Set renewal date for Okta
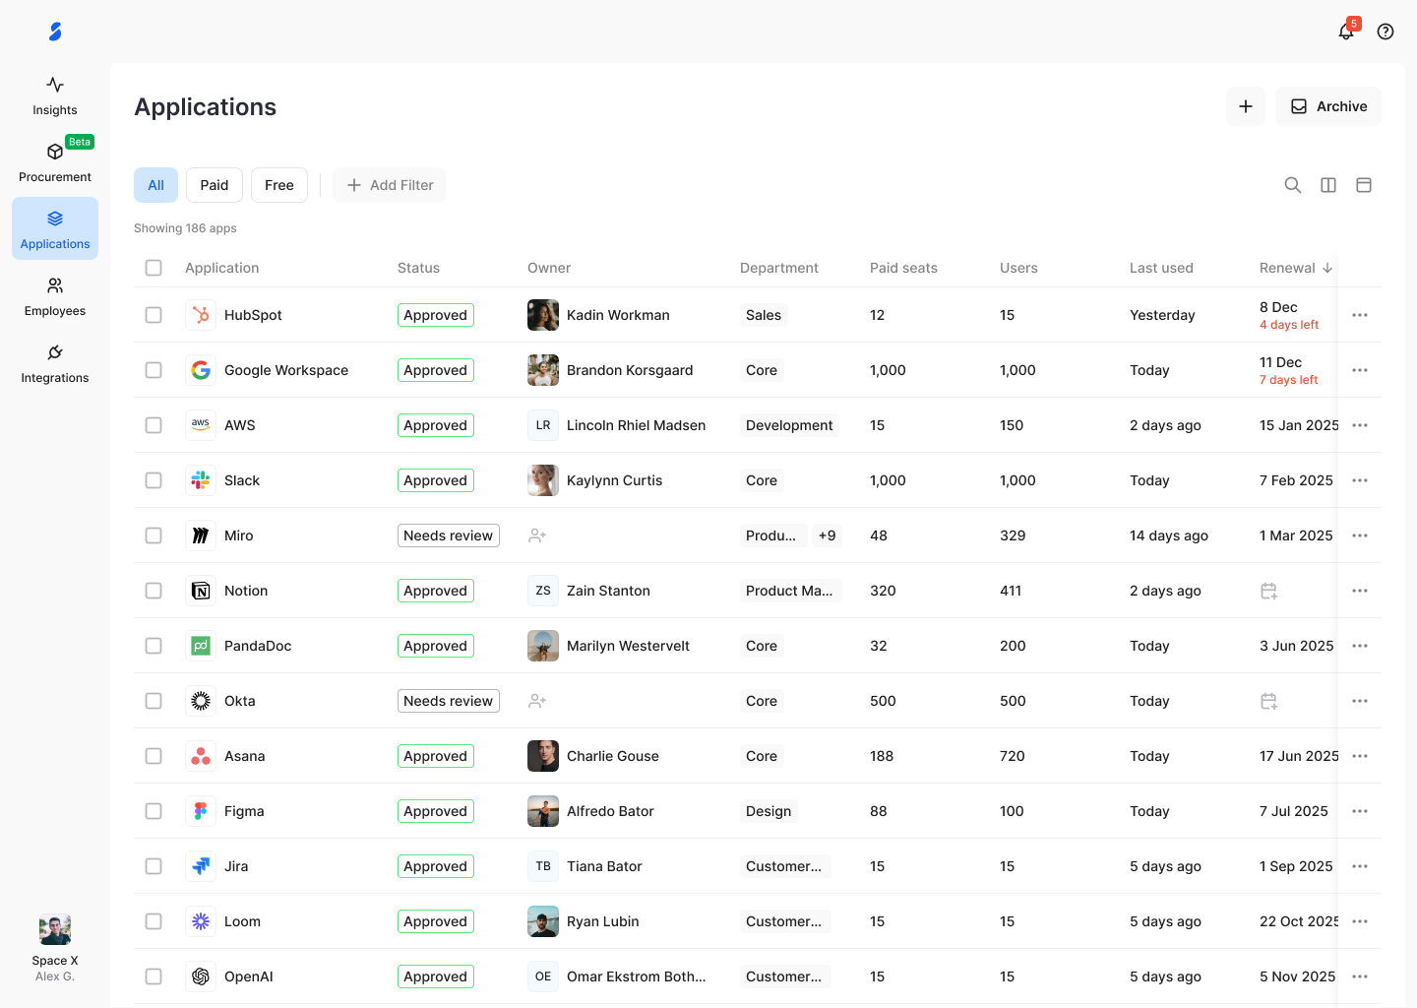This screenshot has height=1008, width=1417. click(x=1269, y=701)
